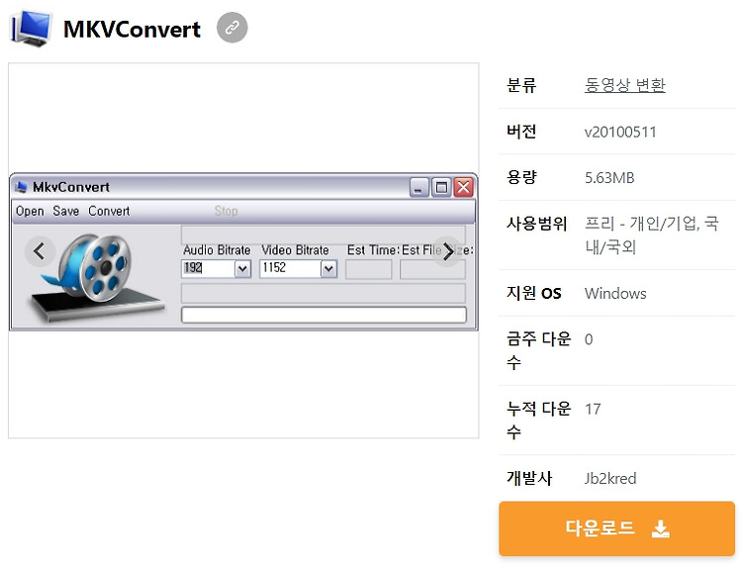Image resolution: width=742 pixels, height=566 pixels.
Task: Open the 동영상 변환 category link
Action: pyautogui.click(x=624, y=85)
